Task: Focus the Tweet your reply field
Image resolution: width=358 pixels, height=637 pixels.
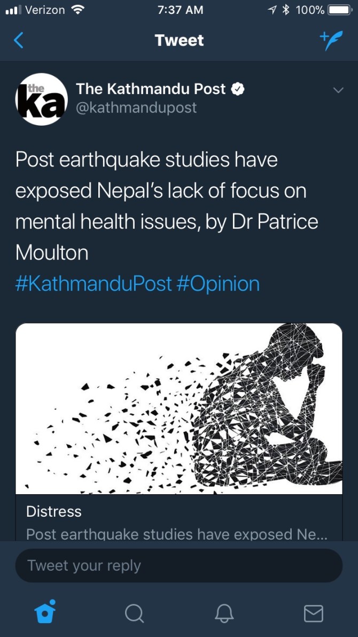Action: [178, 565]
